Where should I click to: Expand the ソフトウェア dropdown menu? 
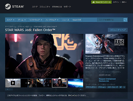(36, 20)
